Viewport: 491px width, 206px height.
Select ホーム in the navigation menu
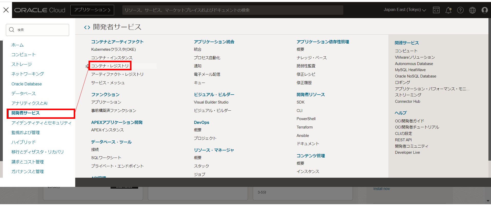(x=17, y=45)
